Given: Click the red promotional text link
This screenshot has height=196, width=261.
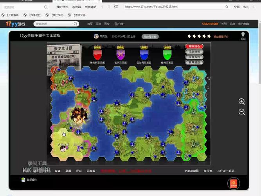Looking at the screenshot, I should tap(126, 171).
